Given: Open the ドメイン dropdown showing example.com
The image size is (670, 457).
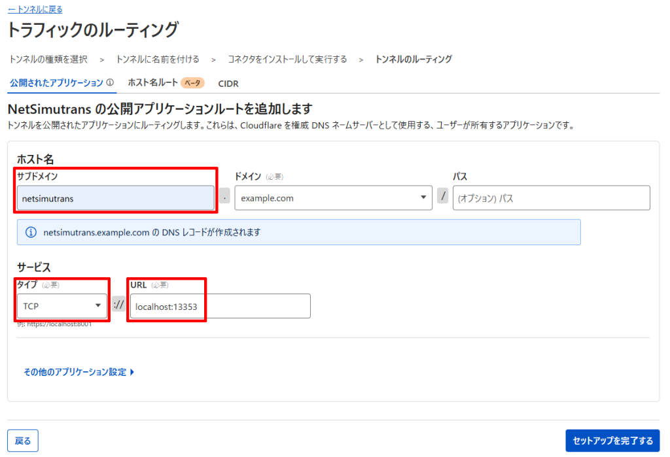Looking at the screenshot, I should [x=333, y=198].
